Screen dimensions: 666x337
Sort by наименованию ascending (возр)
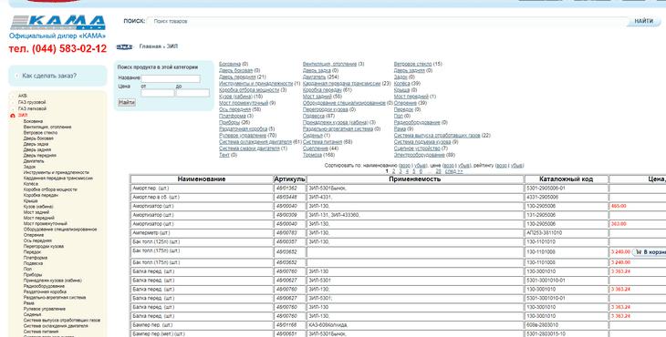click(x=405, y=166)
